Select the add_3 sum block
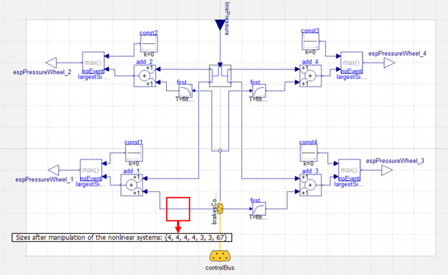Screen dimensions: 448x275 [x=311, y=185]
